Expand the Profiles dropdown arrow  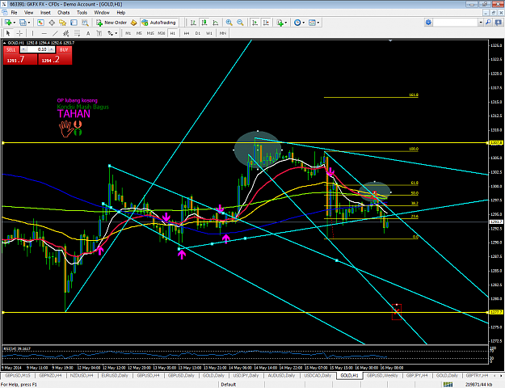29,23
